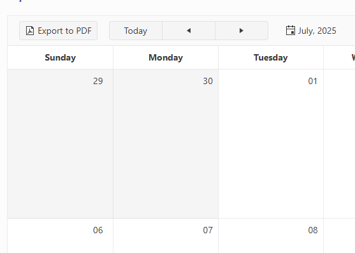This screenshot has width=355, height=253.
Task: Open the calendar icon date picker
Action: [x=290, y=31]
